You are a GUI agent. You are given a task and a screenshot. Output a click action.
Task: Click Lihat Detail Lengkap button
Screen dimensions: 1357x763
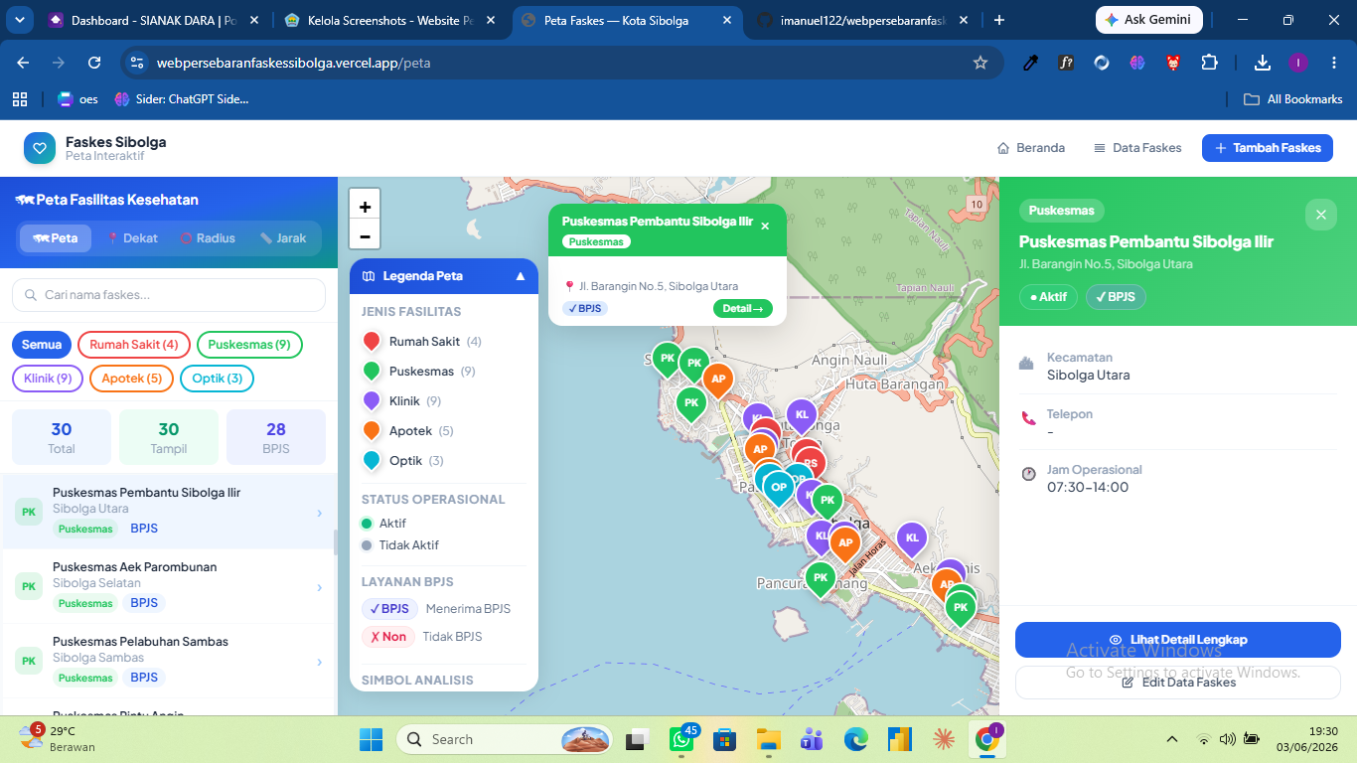point(1178,640)
